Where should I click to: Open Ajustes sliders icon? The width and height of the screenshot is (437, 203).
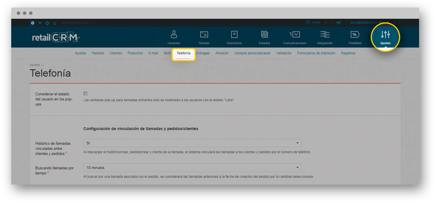tap(385, 34)
